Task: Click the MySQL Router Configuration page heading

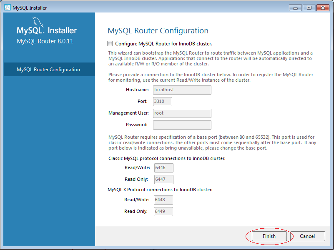Action: (158, 31)
